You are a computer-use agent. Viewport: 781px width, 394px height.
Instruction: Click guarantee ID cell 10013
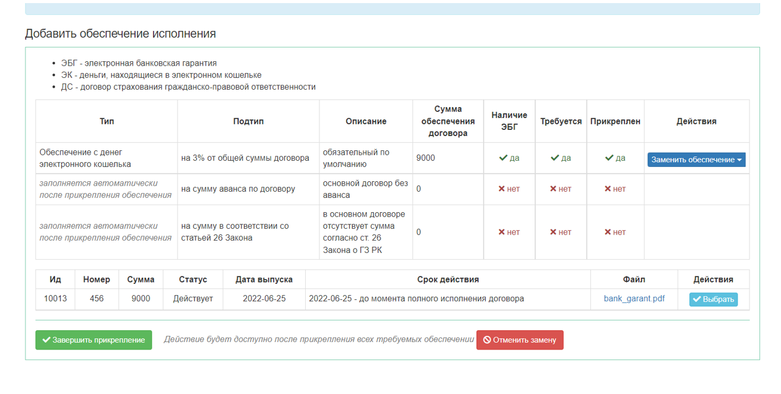coord(55,299)
